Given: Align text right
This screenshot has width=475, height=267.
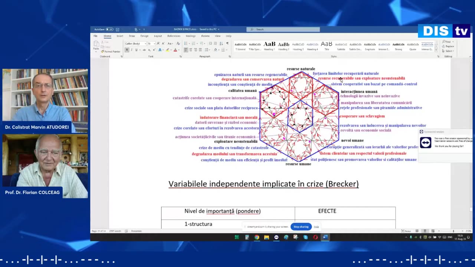Looking at the screenshot, I should 196,50.
